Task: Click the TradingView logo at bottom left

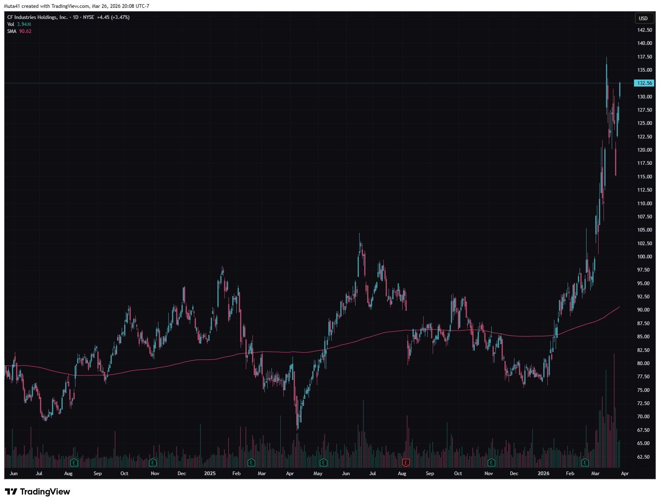Action: pos(38,492)
